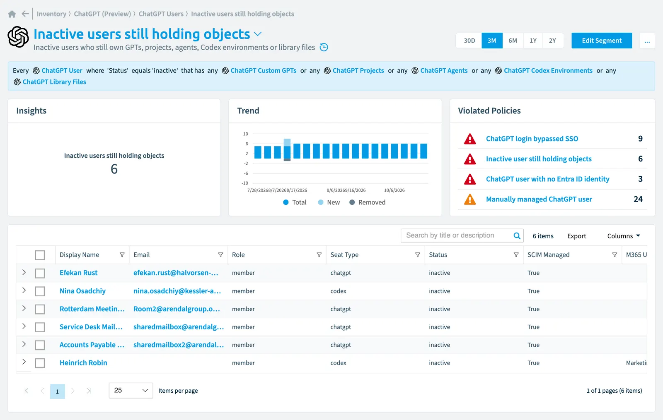Open the history clock icon beside description
Screen dimensions: 663x420
click(324, 47)
